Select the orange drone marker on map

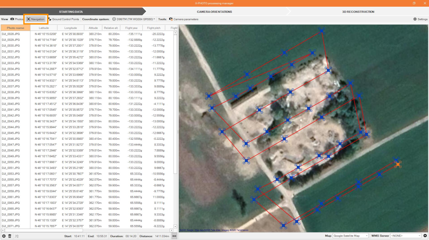coord(398,164)
